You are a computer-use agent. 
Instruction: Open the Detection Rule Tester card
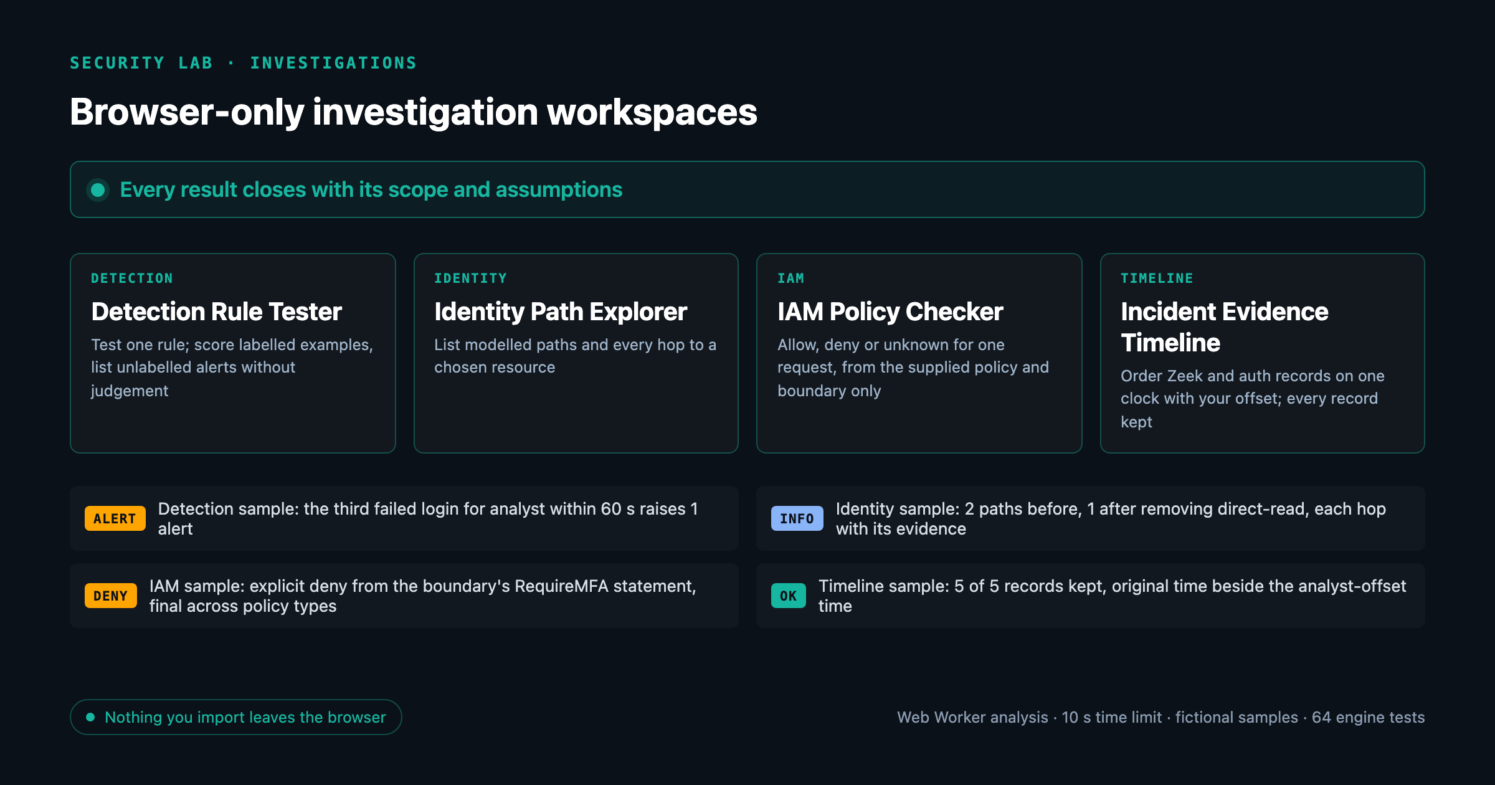tap(232, 353)
